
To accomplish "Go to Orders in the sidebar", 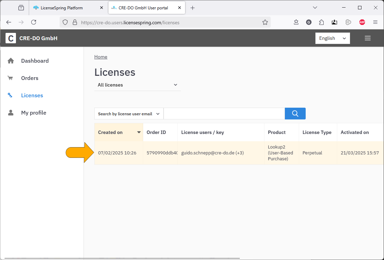I will [30, 78].
